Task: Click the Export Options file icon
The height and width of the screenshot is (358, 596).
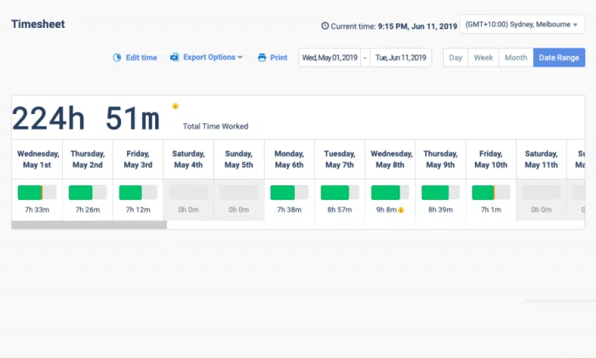Action: click(x=175, y=57)
